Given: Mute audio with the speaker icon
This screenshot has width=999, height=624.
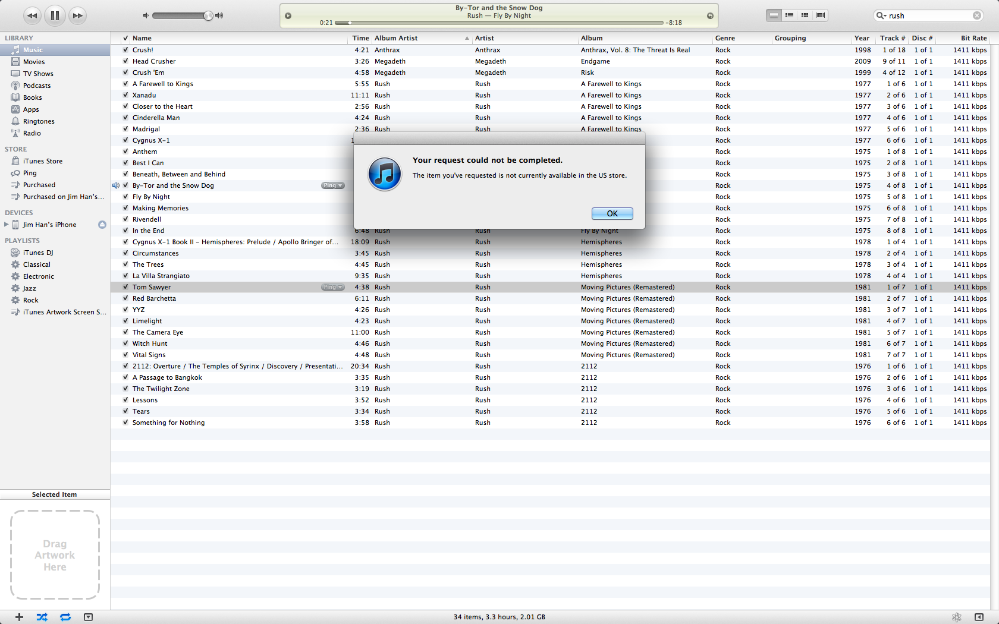Looking at the screenshot, I should (144, 15).
